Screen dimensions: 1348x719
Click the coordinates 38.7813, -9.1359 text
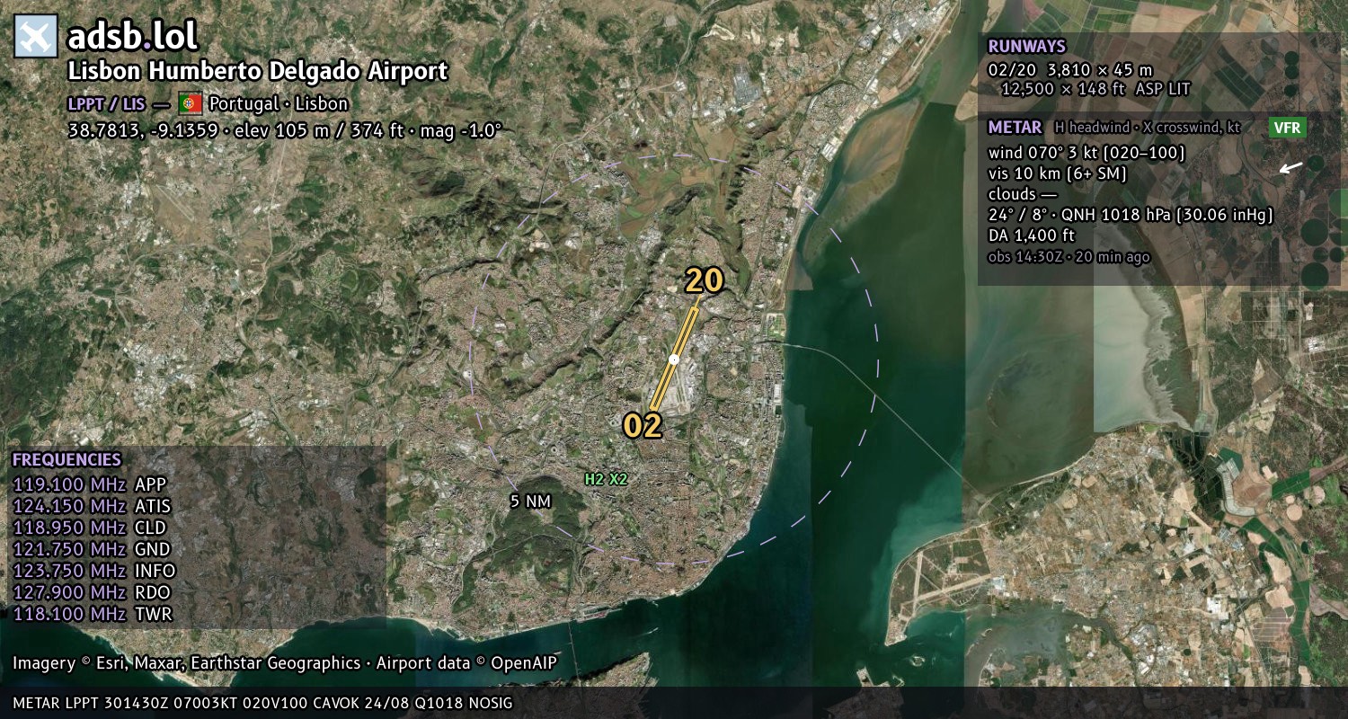point(142,130)
